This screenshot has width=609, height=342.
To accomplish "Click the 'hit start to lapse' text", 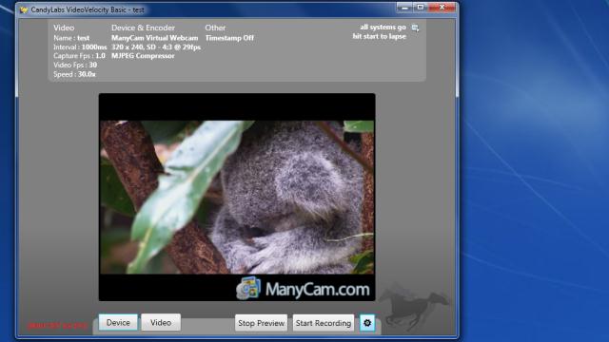I will (380, 36).
